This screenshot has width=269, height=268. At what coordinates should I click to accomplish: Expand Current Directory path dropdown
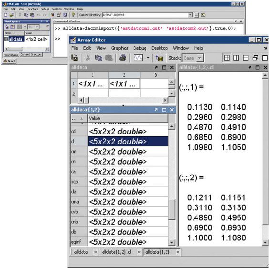point(190,15)
